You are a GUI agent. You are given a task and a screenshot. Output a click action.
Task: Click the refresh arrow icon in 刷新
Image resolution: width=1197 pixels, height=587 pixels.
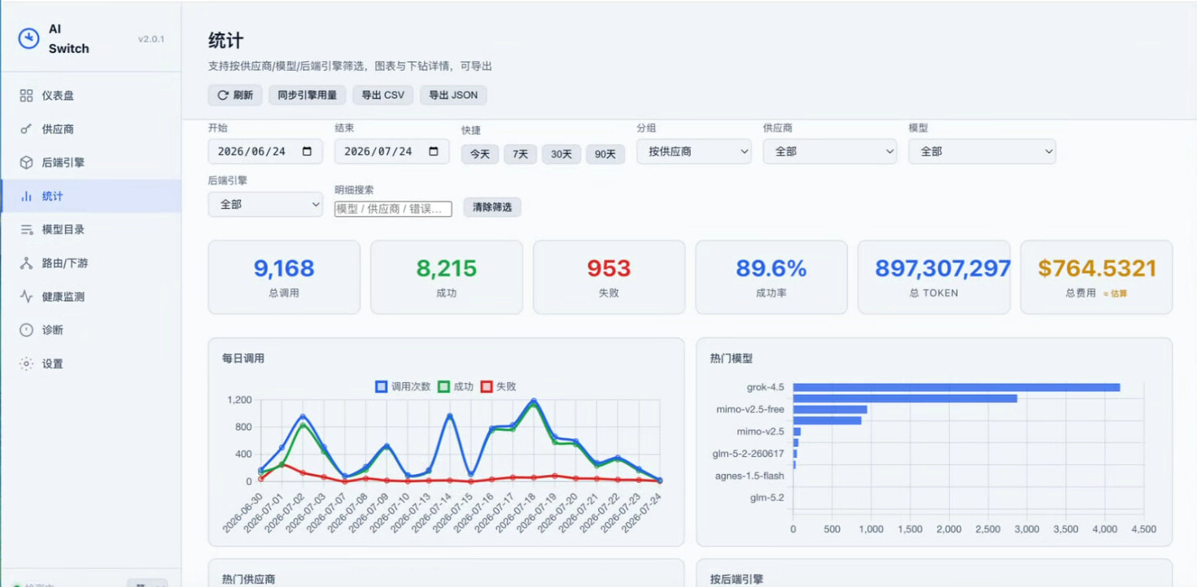(x=223, y=95)
